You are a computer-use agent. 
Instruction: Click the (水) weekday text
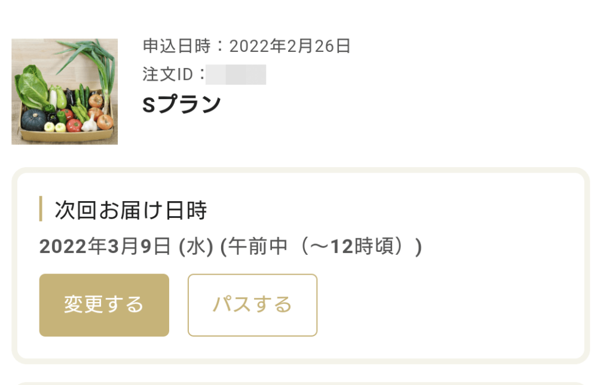(196, 247)
